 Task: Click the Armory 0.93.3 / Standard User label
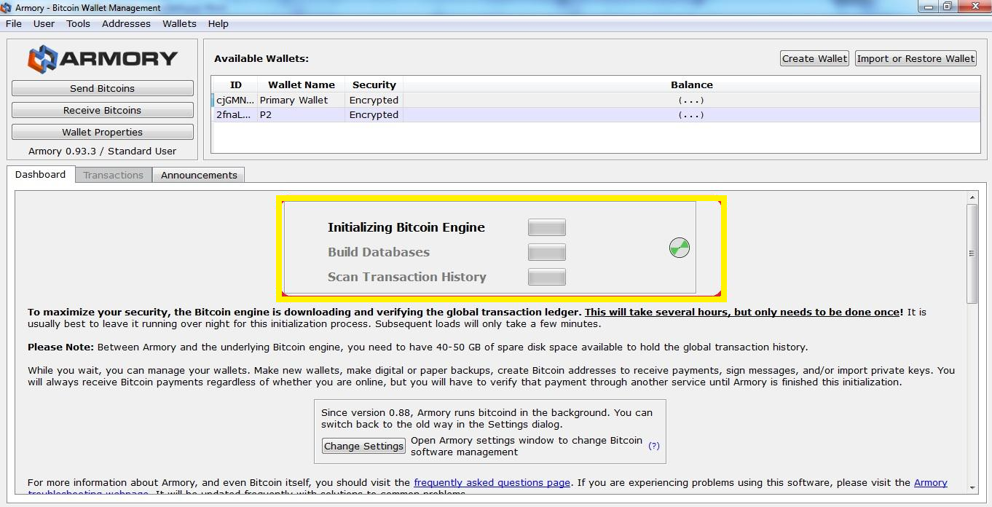(103, 151)
